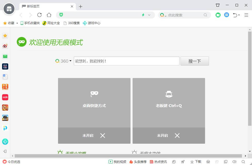Reload the page with the refresh icon
Screen dimensions: 252x165
click(x=39, y=15)
